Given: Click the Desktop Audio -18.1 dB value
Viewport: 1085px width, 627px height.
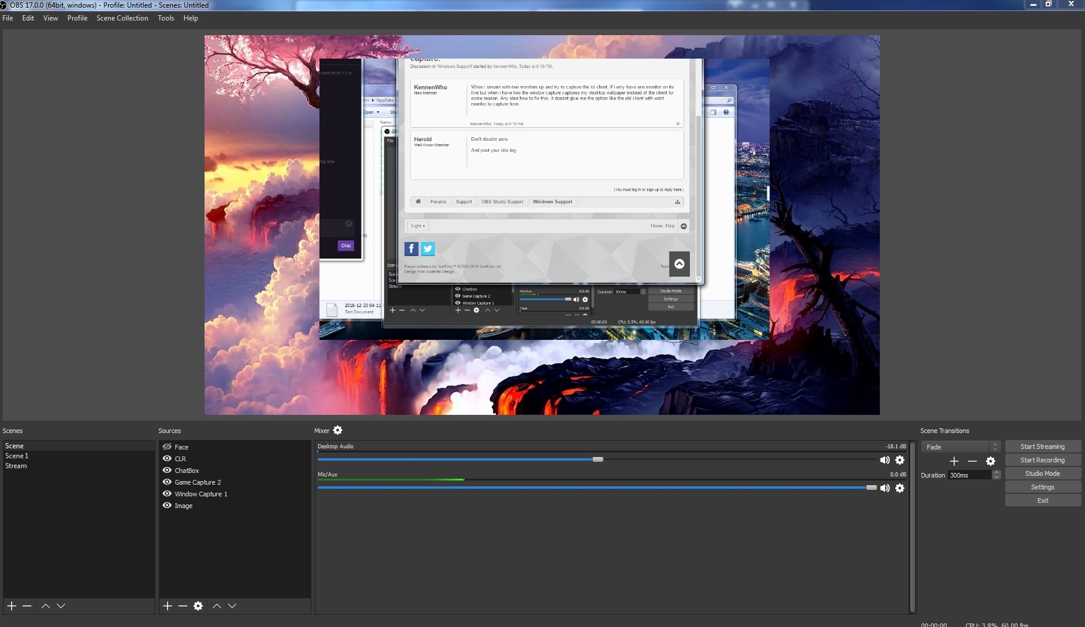Looking at the screenshot, I should pos(896,447).
